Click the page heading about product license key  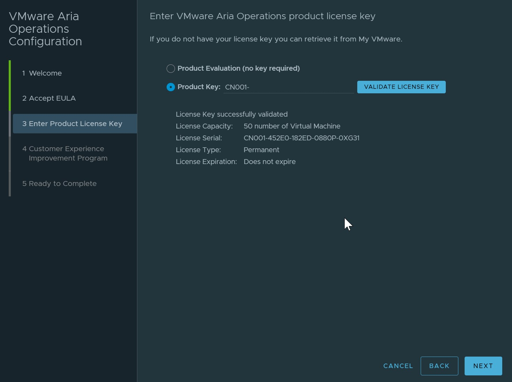point(262,16)
